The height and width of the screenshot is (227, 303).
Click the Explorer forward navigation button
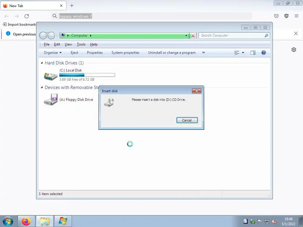click(51, 35)
